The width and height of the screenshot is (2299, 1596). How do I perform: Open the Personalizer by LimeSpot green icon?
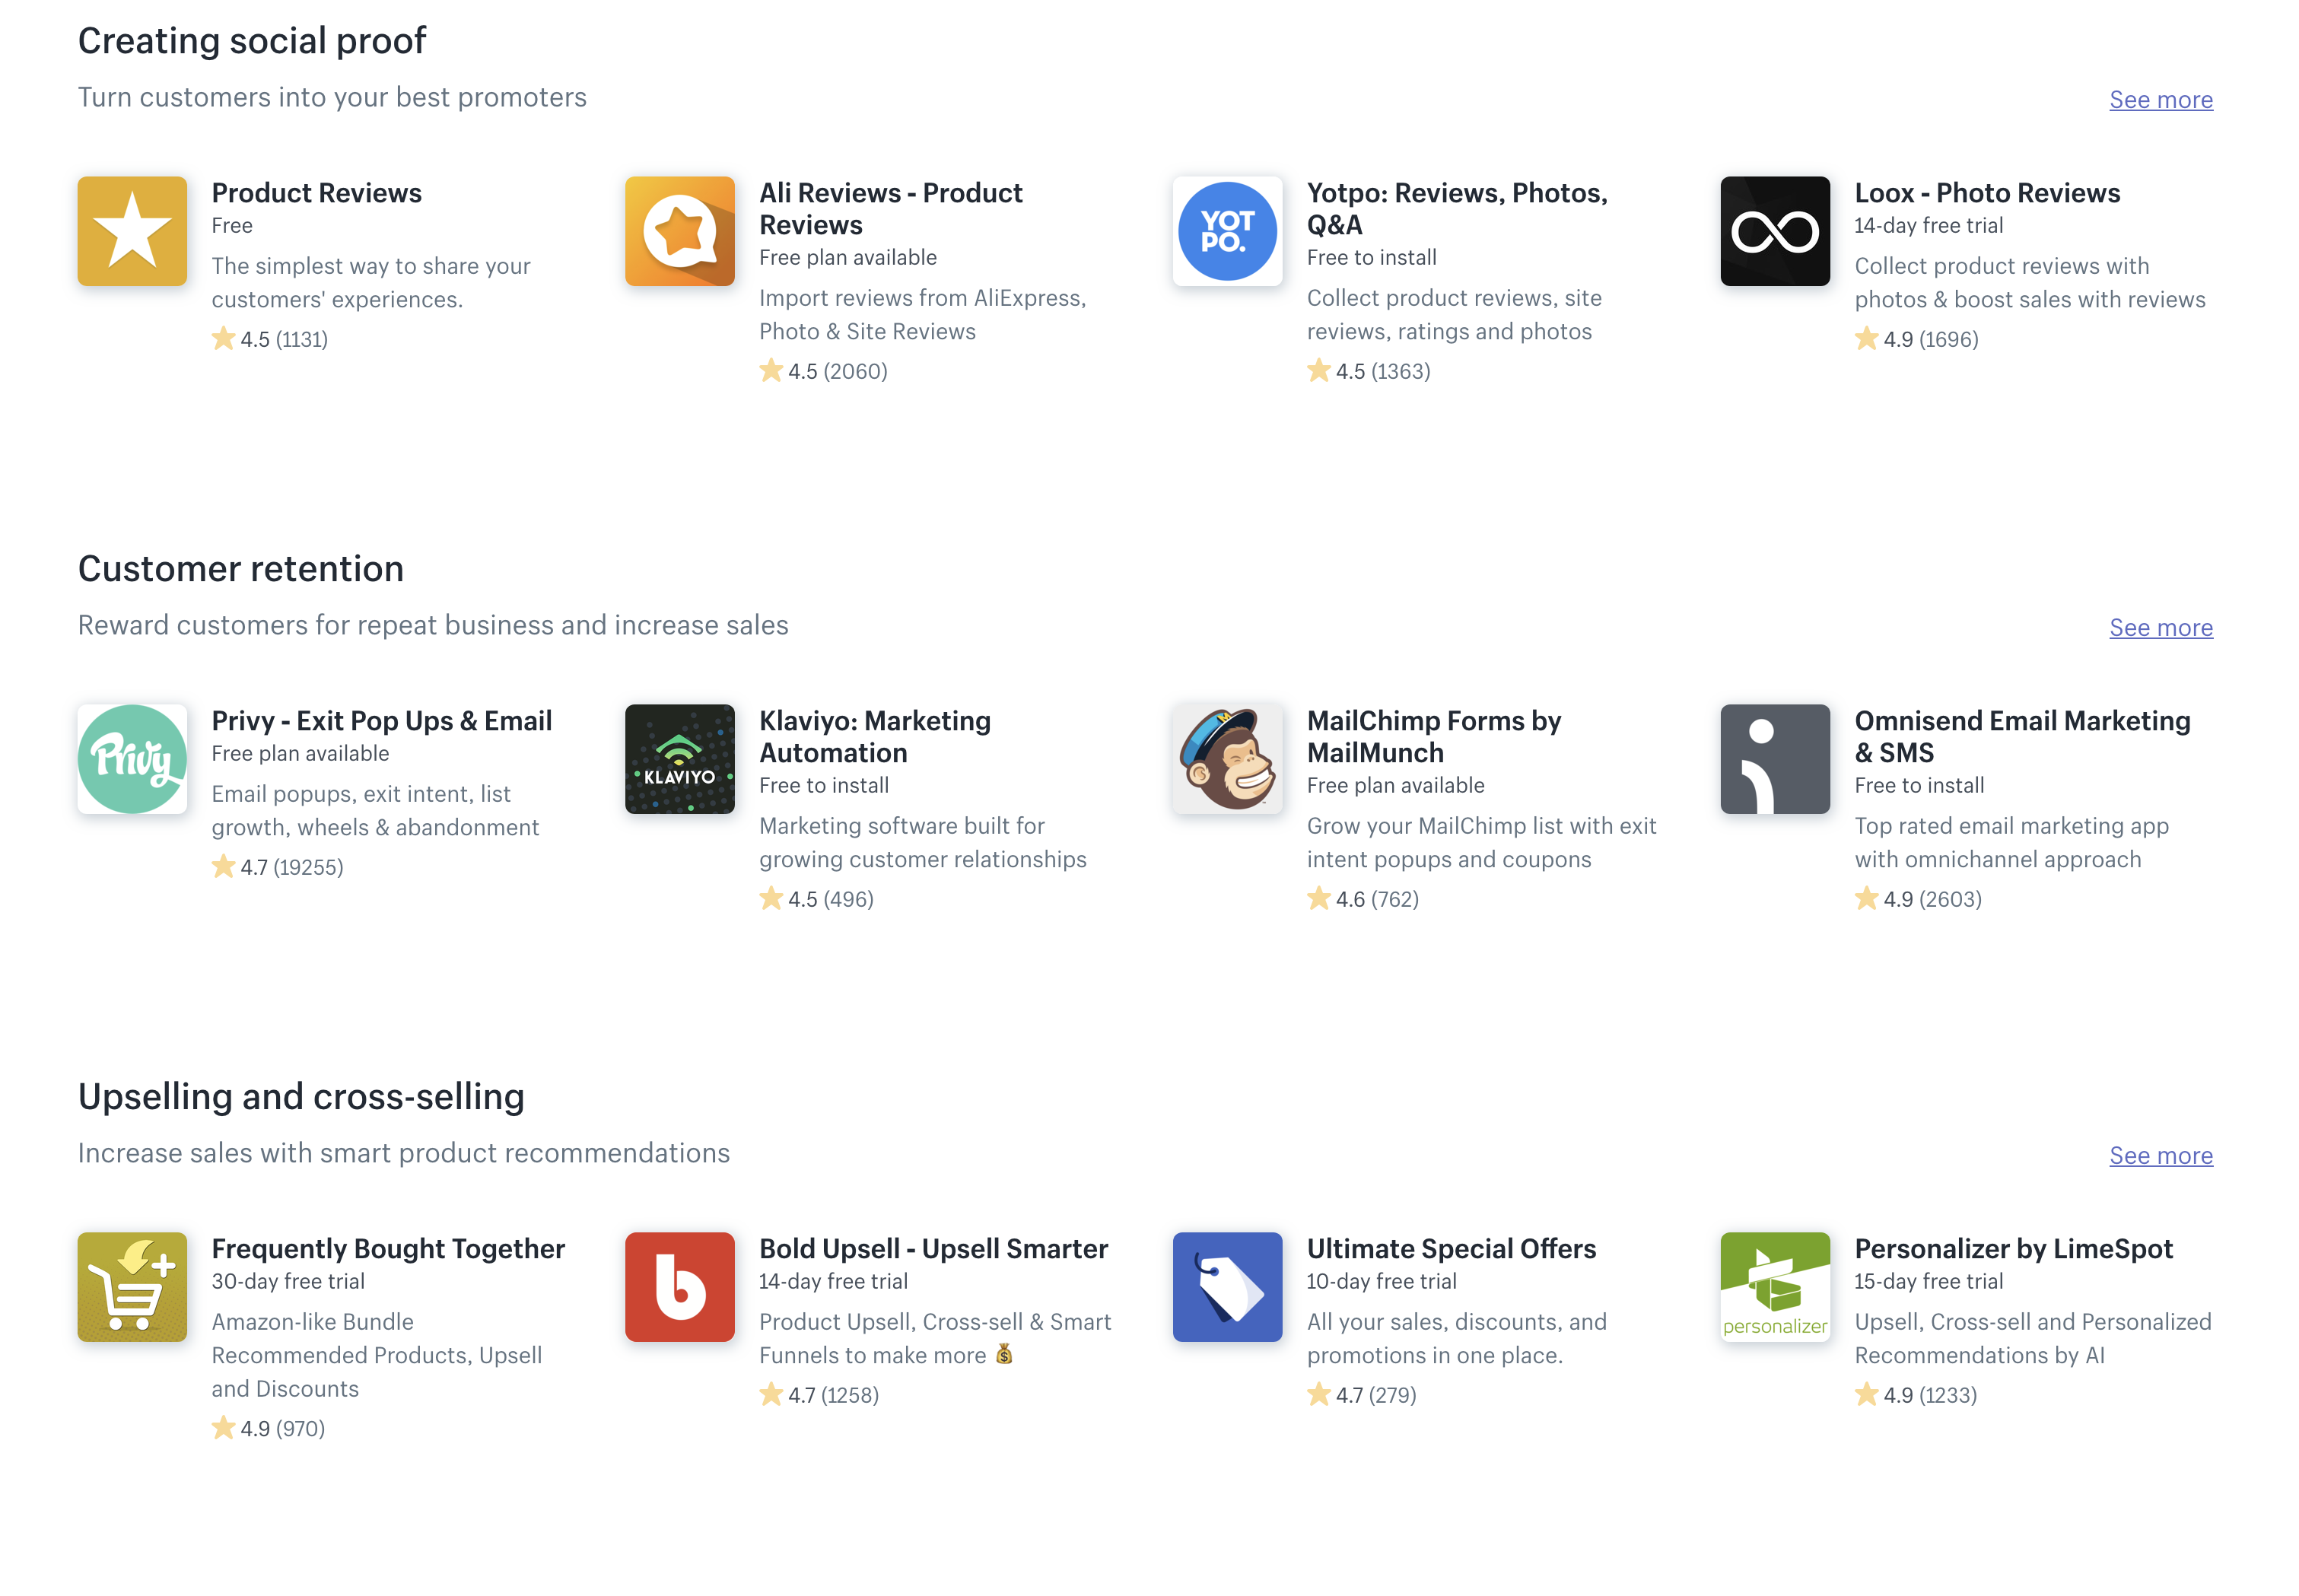pos(1775,1287)
